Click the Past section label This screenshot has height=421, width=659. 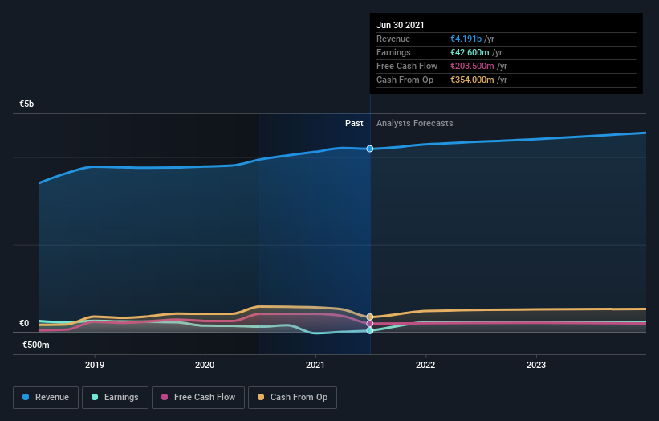click(354, 123)
